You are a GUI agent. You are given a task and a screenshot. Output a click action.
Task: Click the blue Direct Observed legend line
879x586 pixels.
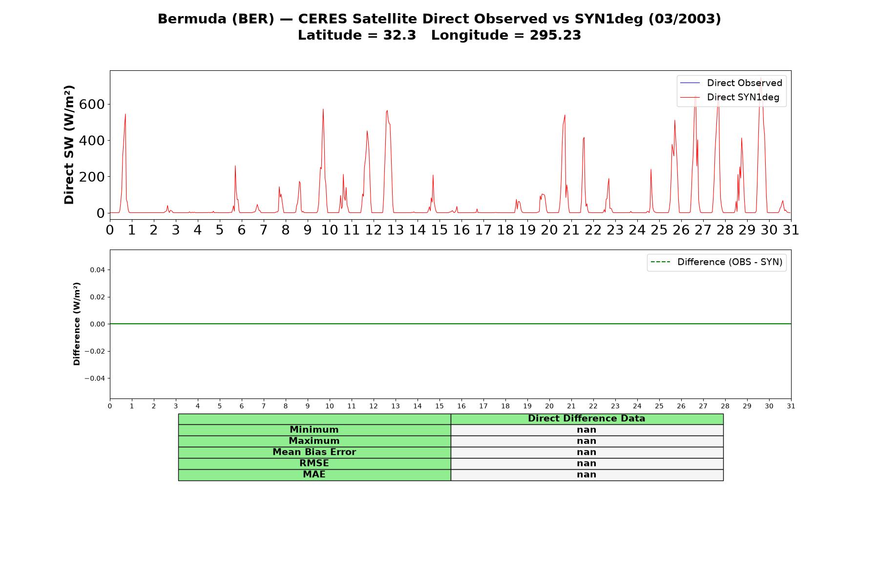(x=690, y=83)
